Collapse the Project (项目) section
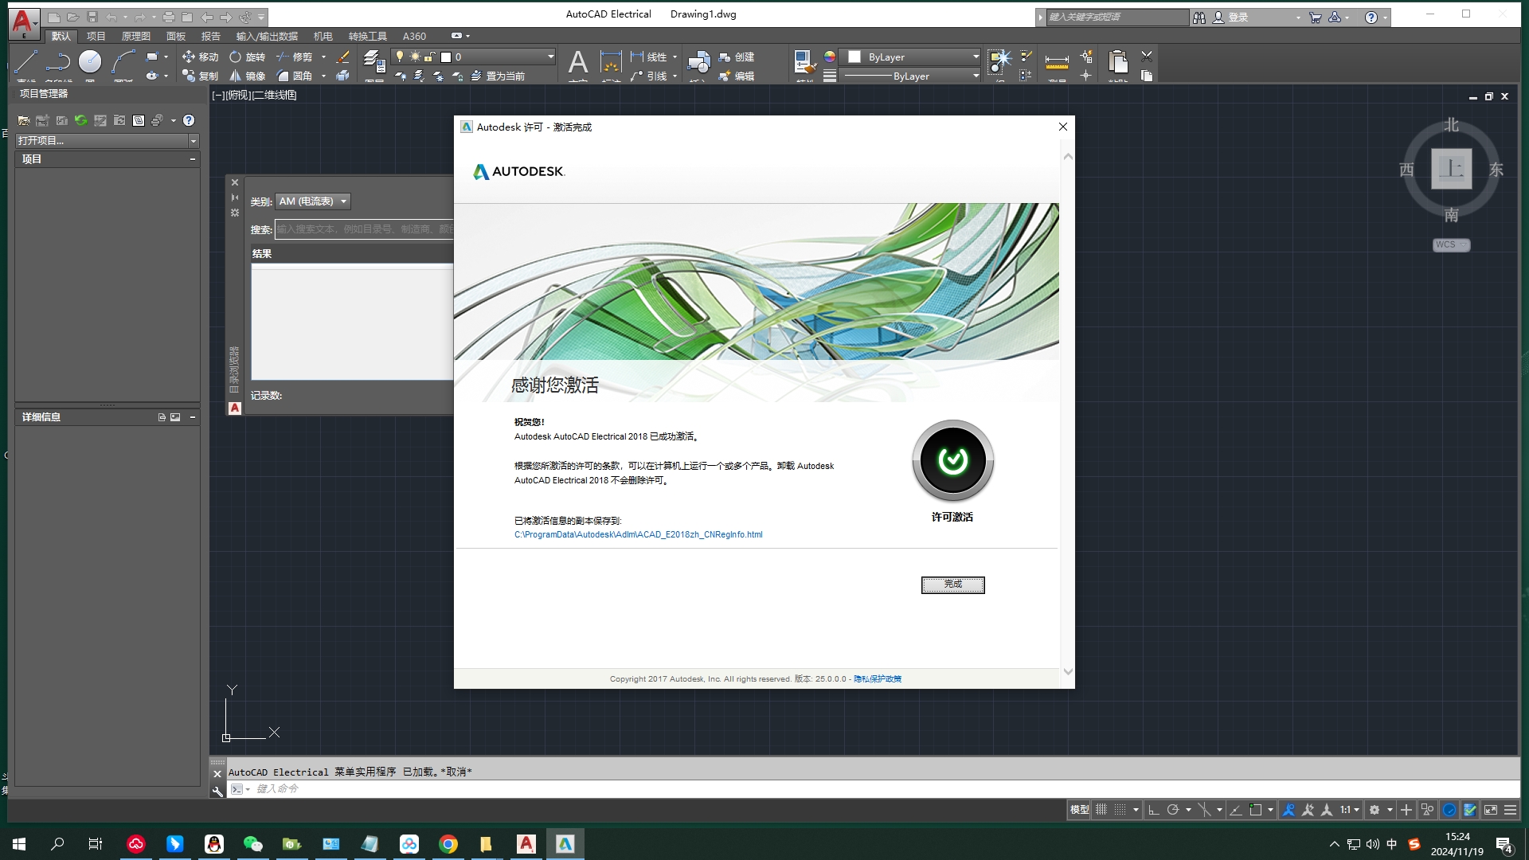This screenshot has width=1529, height=860. click(192, 159)
